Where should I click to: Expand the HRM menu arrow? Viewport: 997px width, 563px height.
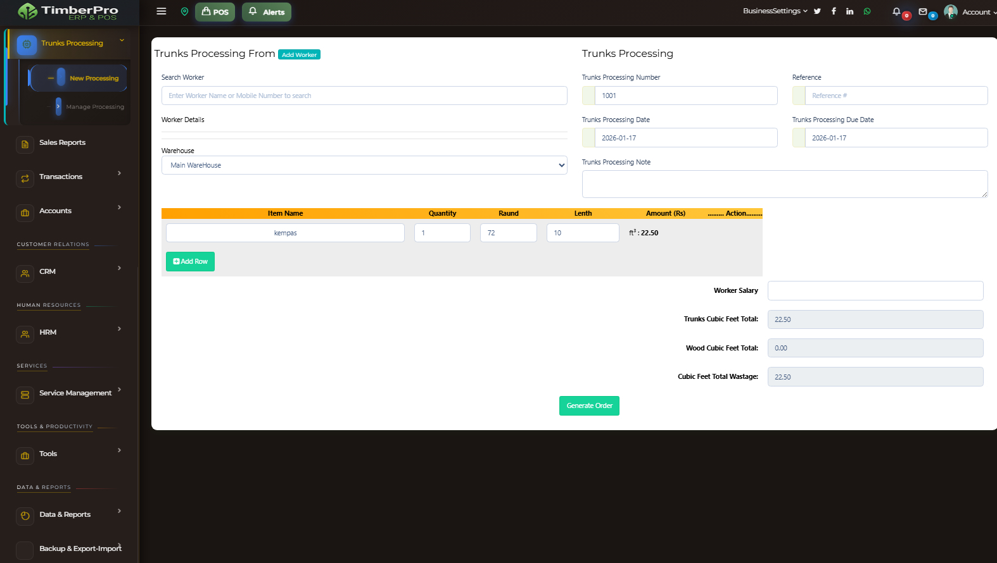click(x=119, y=329)
